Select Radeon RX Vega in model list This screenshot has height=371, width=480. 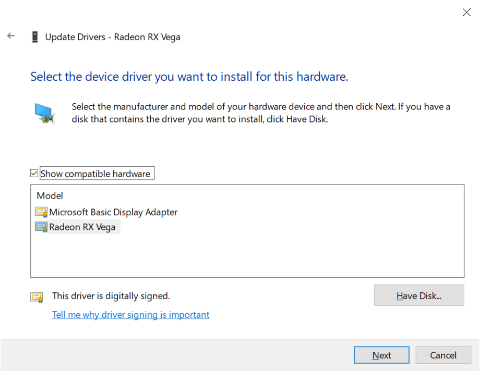point(82,227)
